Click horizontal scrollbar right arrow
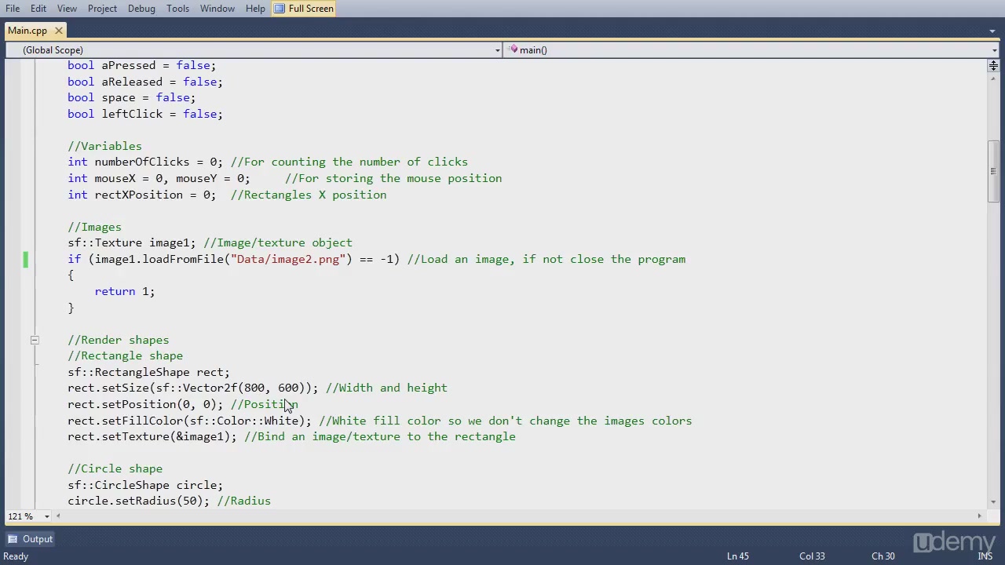 tap(979, 516)
